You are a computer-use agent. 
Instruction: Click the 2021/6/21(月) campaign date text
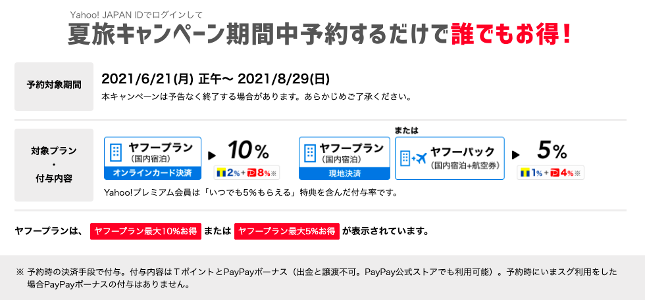[x=147, y=78]
